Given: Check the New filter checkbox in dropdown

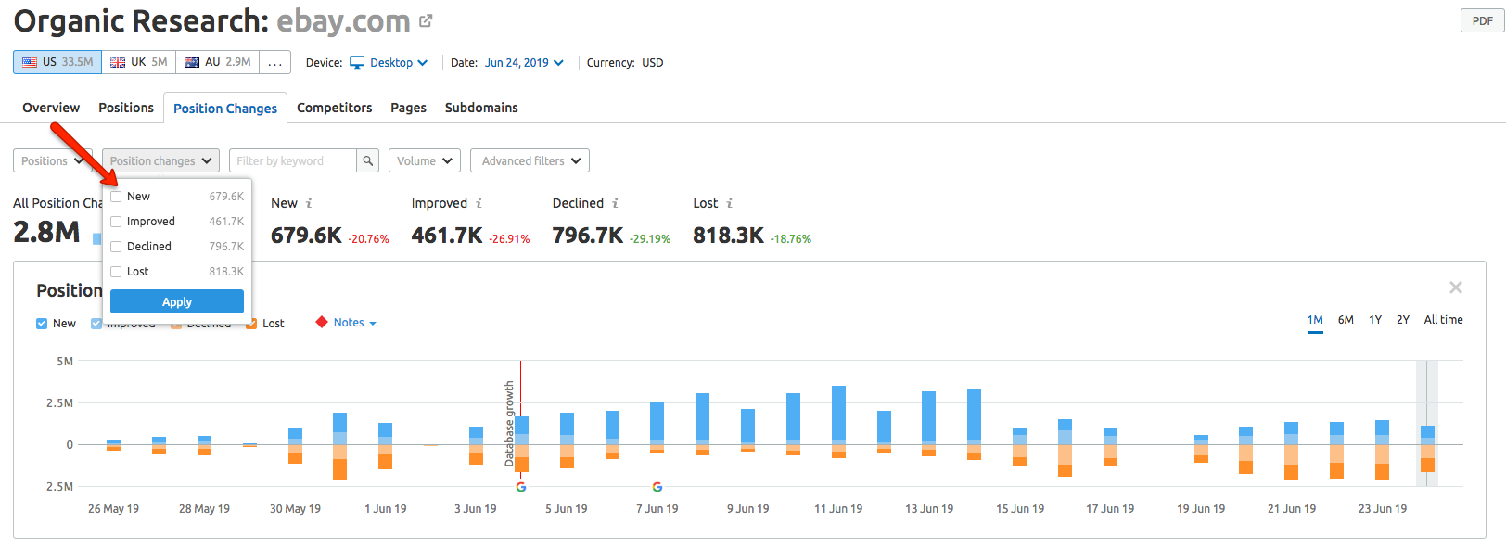Looking at the screenshot, I should pos(116,197).
